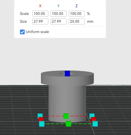The width and height of the screenshot is (131, 135).
Task: Click the red X label heading
Action: (x=40, y=6)
